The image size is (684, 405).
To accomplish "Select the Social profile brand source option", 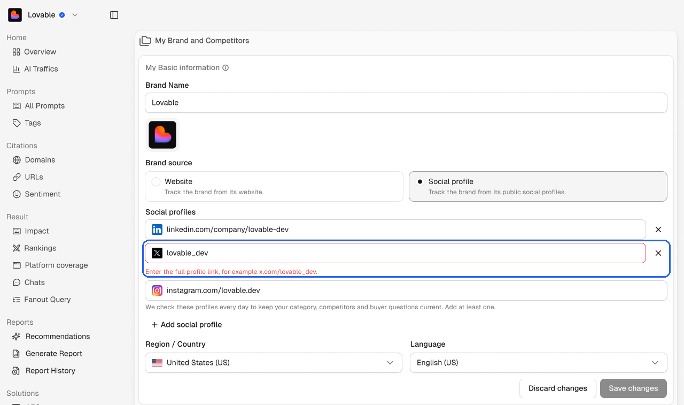I will [x=538, y=186].
